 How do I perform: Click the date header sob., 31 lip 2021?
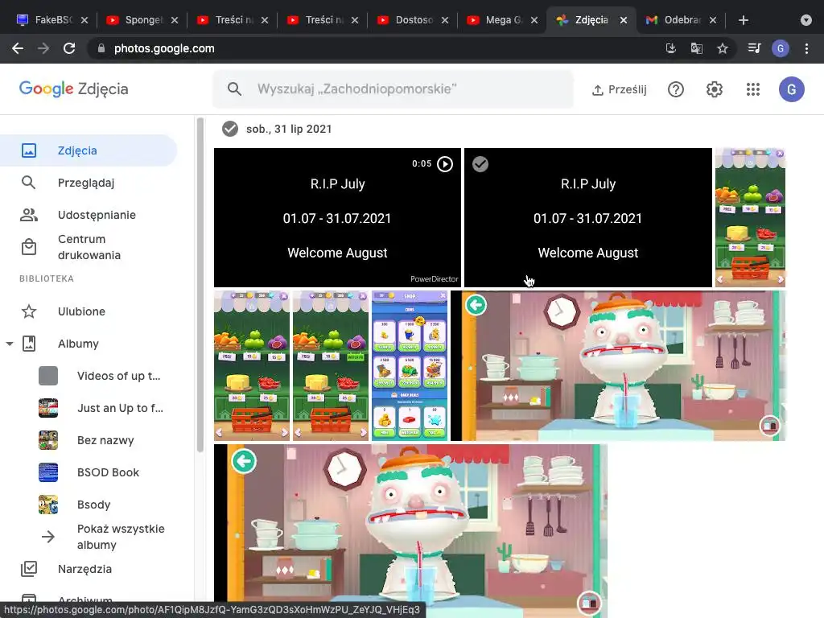289,129
